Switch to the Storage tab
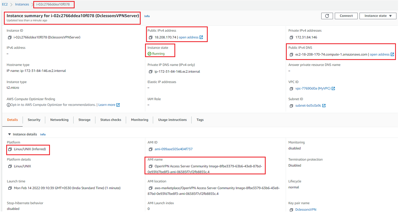 [85, 120]
